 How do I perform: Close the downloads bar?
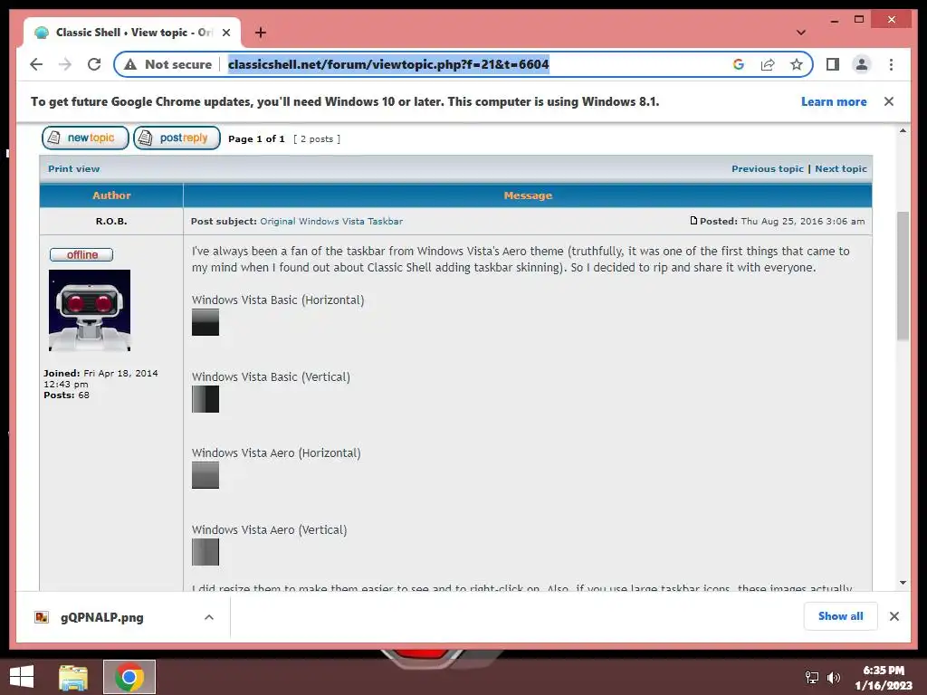(x=894, y=616)
